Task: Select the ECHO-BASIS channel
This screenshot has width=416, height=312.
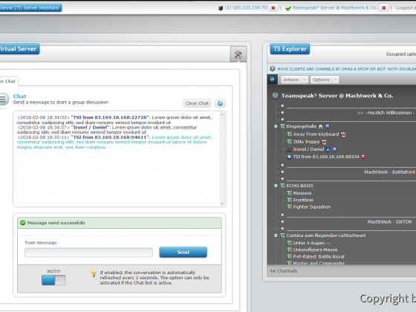Action: (x=300, y=186)
